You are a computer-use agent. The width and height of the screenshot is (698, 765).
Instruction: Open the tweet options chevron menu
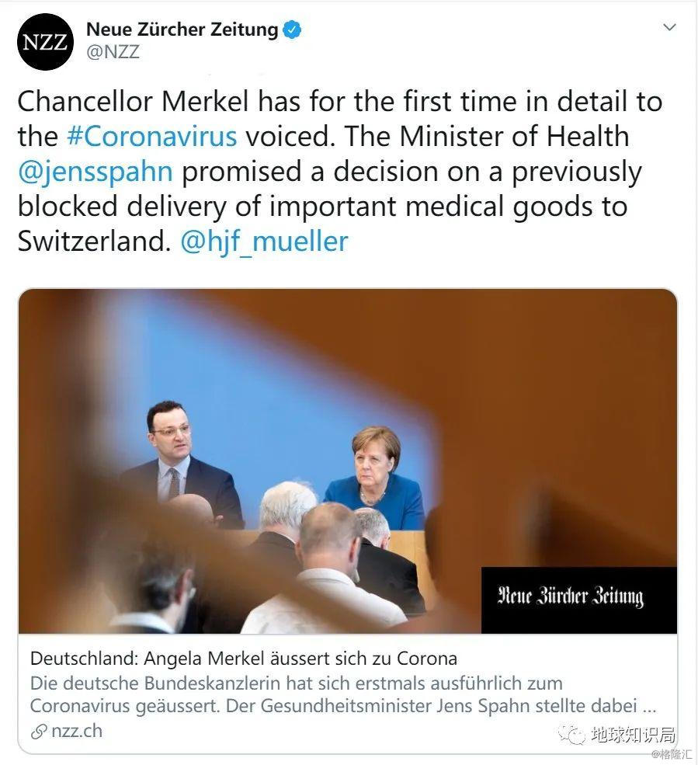point(668,28)
